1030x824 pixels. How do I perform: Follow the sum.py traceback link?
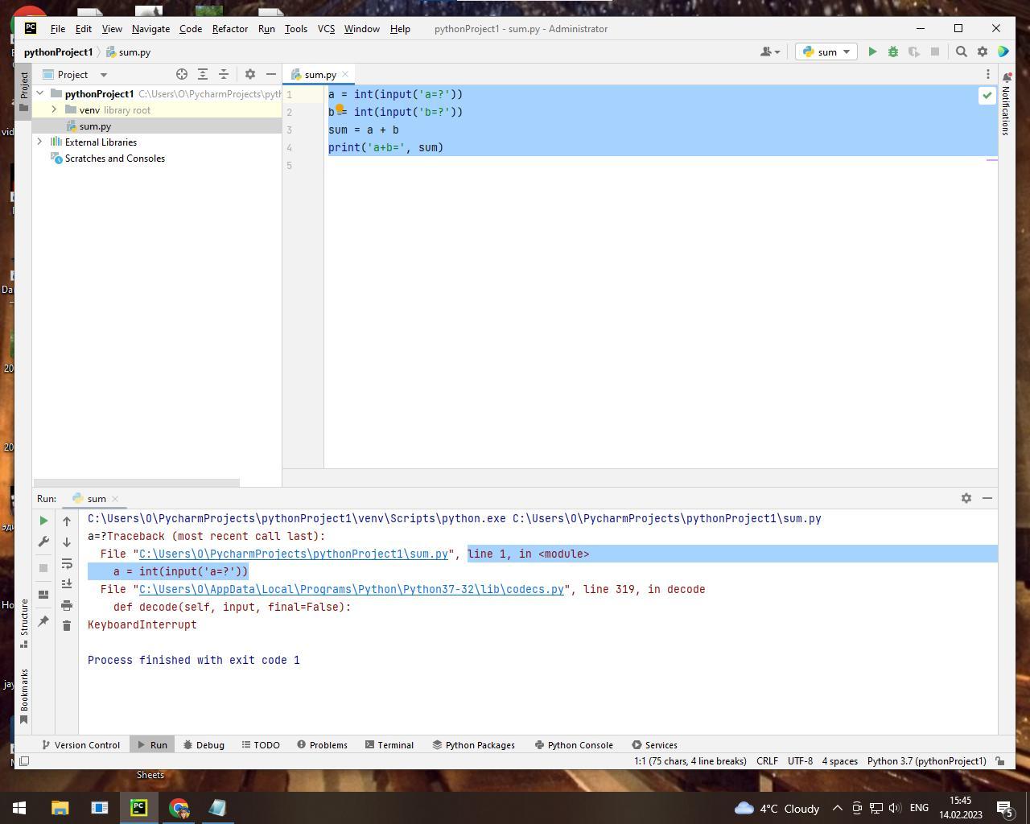(294, 554)
